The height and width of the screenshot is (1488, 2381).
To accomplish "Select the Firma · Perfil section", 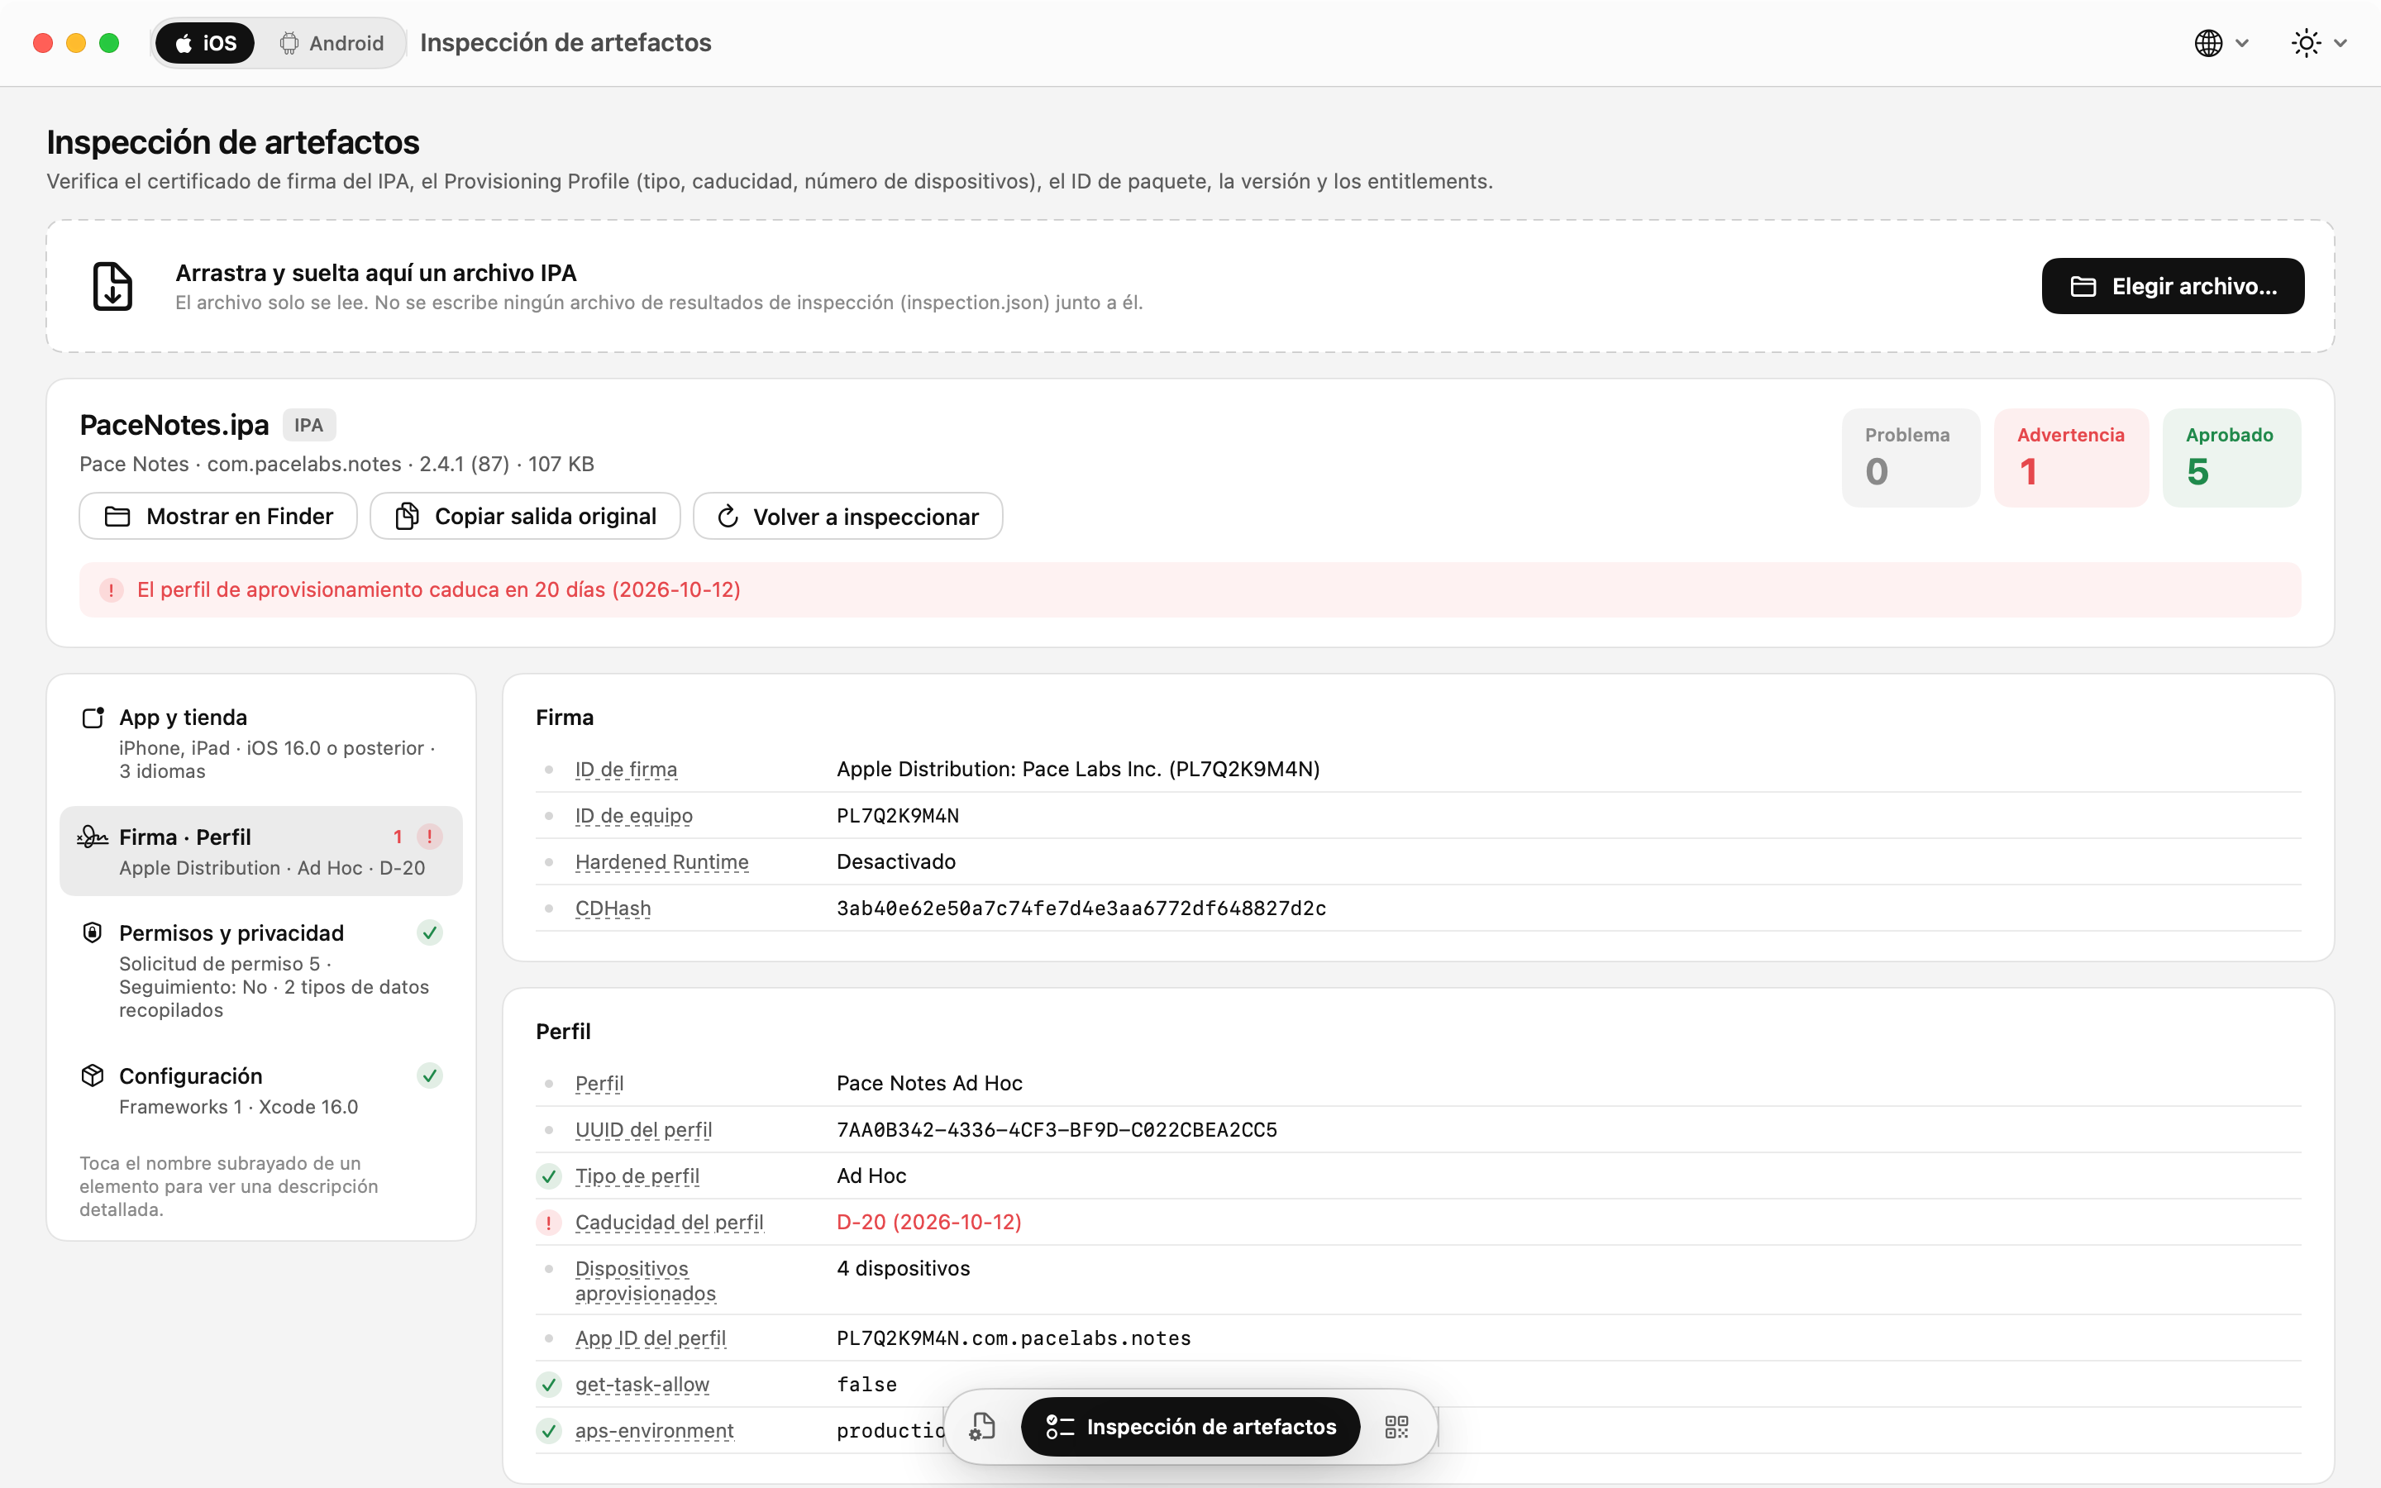I will tap(260, 851).
